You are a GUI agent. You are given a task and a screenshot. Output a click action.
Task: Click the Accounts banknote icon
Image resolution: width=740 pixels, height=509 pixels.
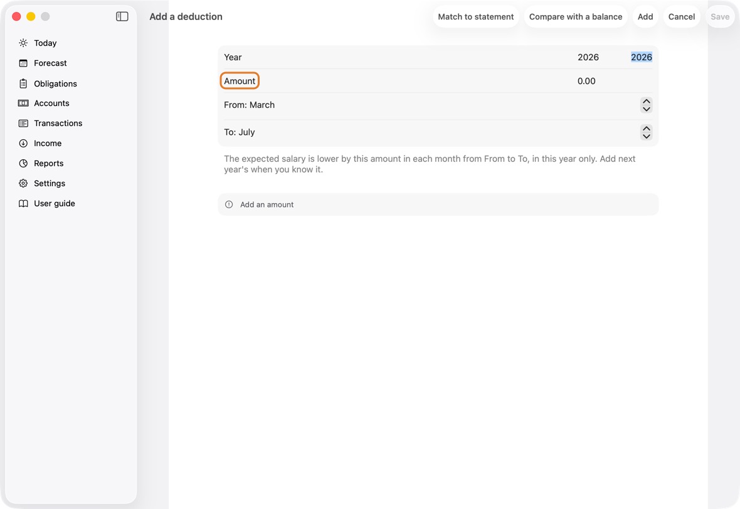(x=23, y=103)
